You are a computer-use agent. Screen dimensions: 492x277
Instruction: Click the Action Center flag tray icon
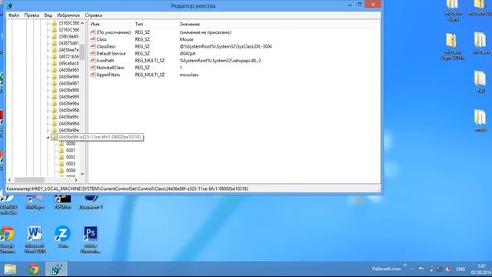pos(421,269)
